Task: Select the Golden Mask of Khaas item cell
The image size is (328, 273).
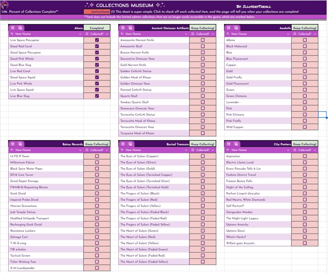Action: (x=154, y=77)
